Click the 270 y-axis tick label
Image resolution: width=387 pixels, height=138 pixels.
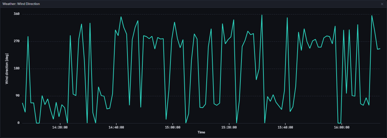point(17,41)
